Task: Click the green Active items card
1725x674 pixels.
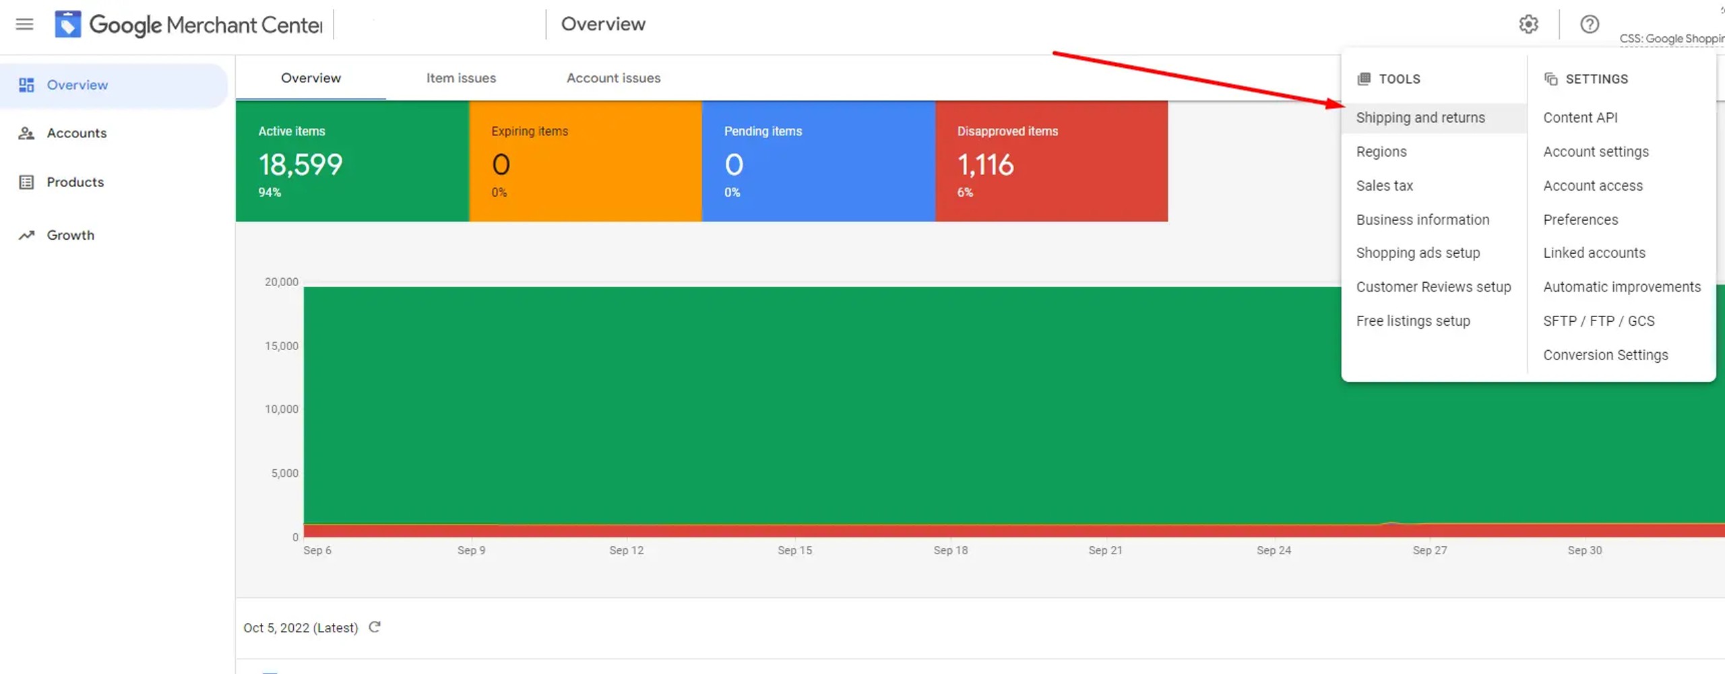Action: point(352,161)
